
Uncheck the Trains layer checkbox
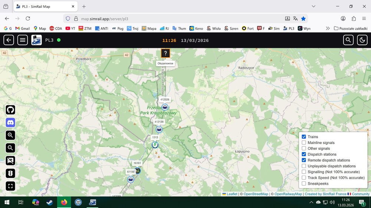point(304,137)
